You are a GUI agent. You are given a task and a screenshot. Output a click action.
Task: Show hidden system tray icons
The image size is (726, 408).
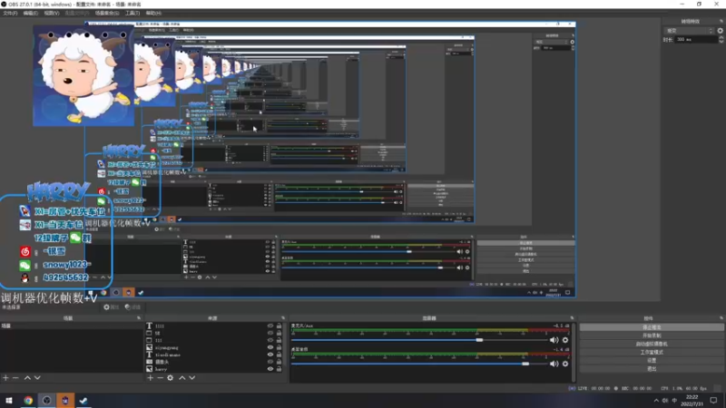(x=656, y=401)
